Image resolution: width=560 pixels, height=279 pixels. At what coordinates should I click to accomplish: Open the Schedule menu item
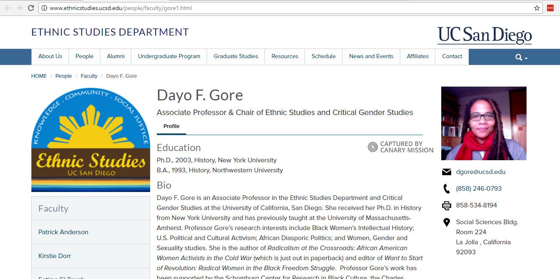coord(324,56)
